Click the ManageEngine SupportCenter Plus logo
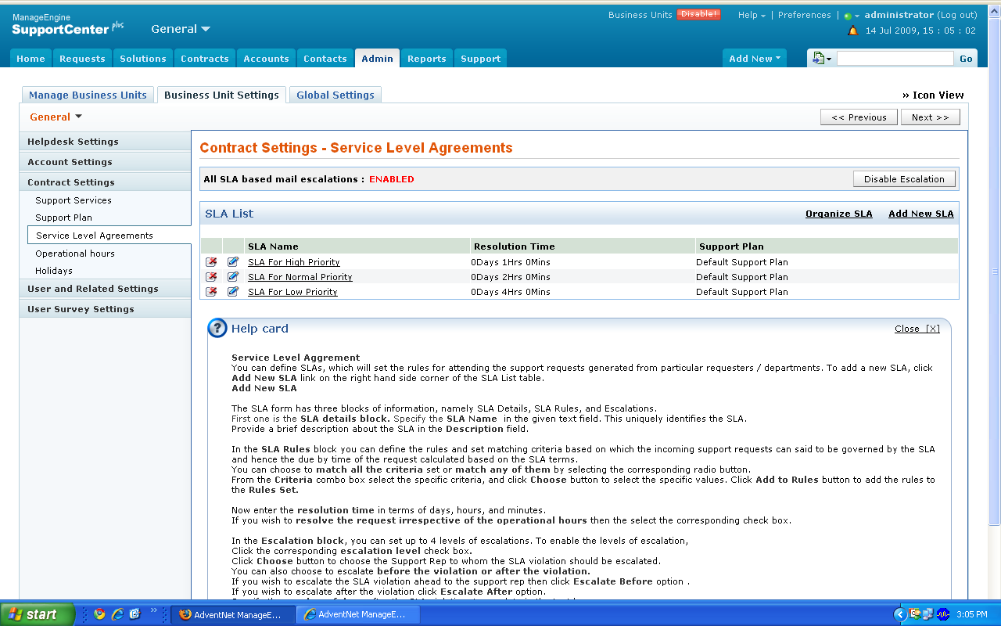Image resolution: width=1001 pixels, height=626 pixels. 68,25
